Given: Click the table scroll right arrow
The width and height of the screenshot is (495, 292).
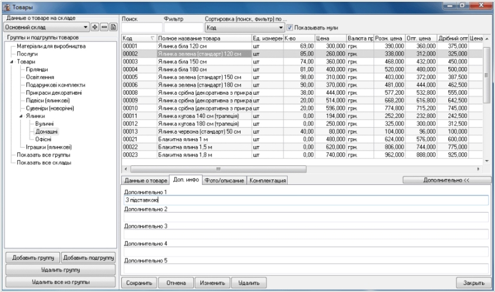Looking at the screenshot, I should pos(478,170).
